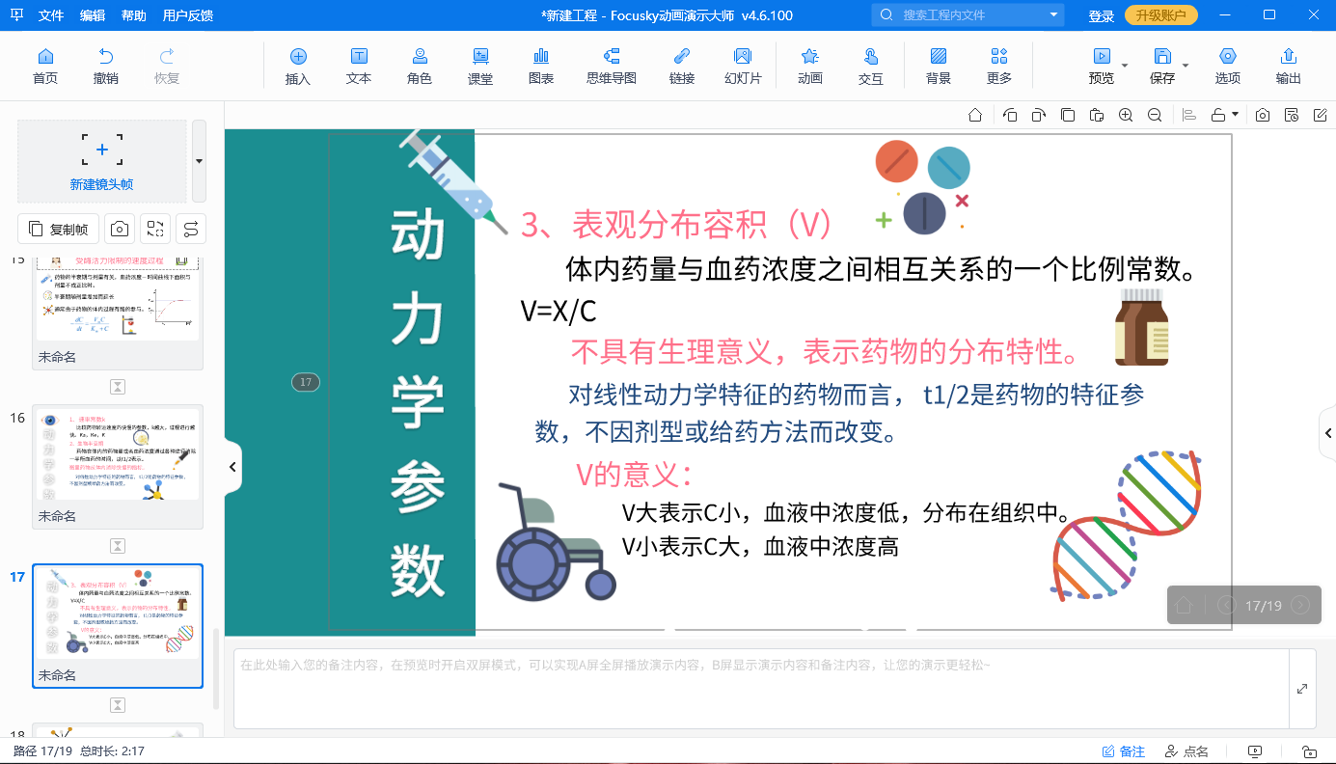Expand the lock dropdown arrow

[x=1235, y=115]
